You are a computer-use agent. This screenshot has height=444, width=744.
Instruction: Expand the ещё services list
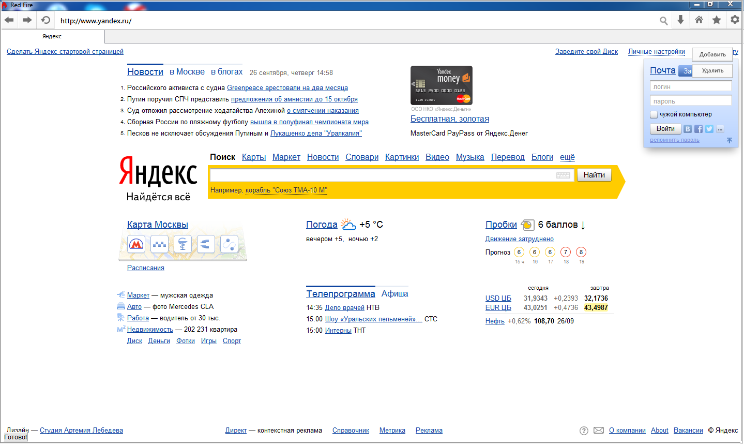click(567, 157)
